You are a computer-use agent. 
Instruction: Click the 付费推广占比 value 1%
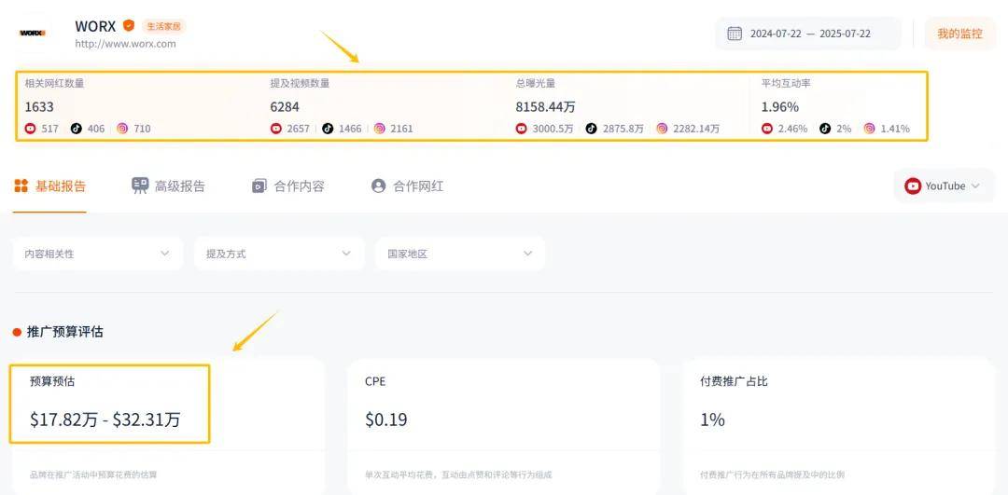[712, 419]
